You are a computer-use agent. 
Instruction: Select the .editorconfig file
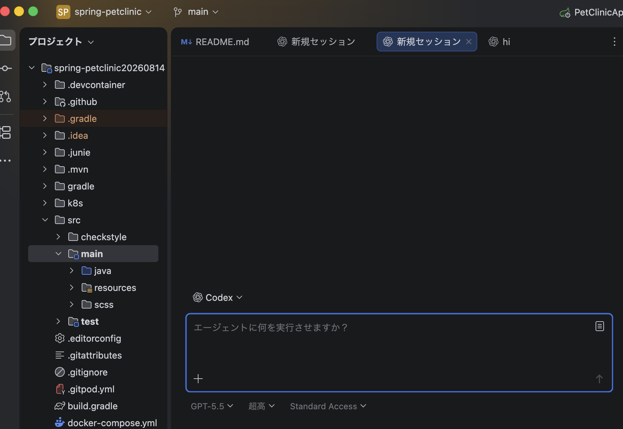93,338
